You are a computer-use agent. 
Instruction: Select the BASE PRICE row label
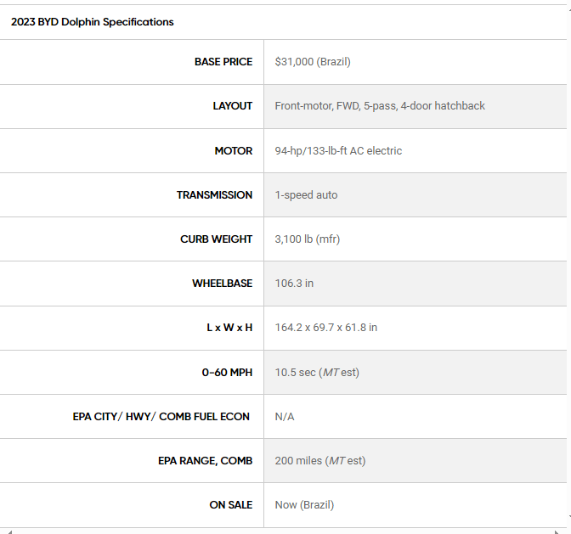(x=223, y=62)
